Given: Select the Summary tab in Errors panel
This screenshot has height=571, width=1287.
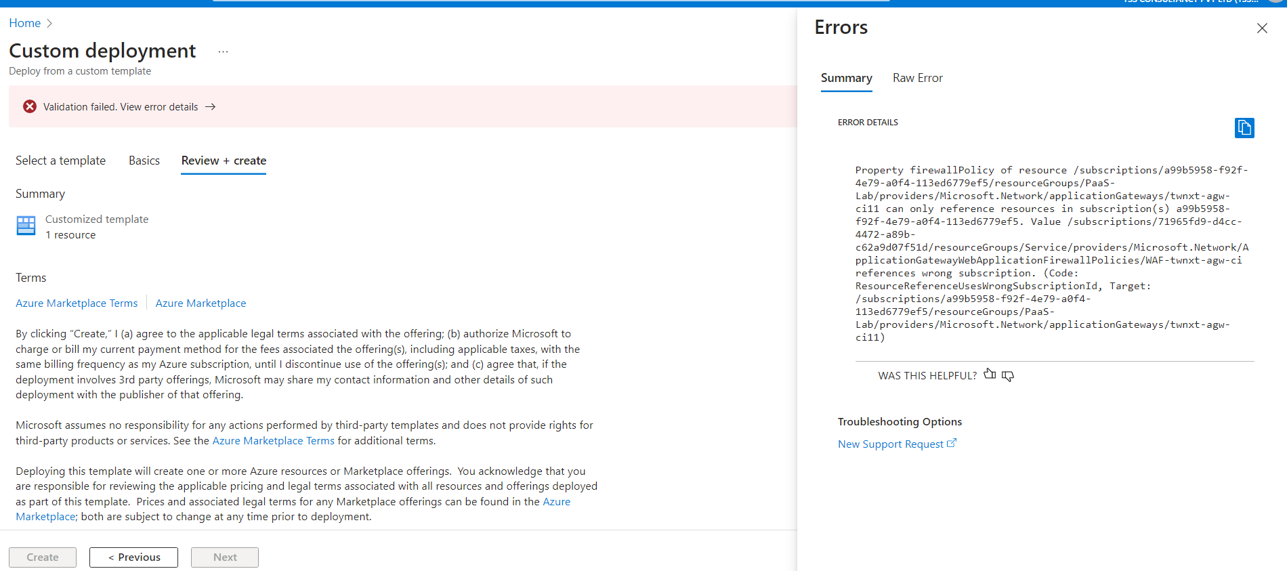Looking at the screenshot, I should (x=846, y=78).
